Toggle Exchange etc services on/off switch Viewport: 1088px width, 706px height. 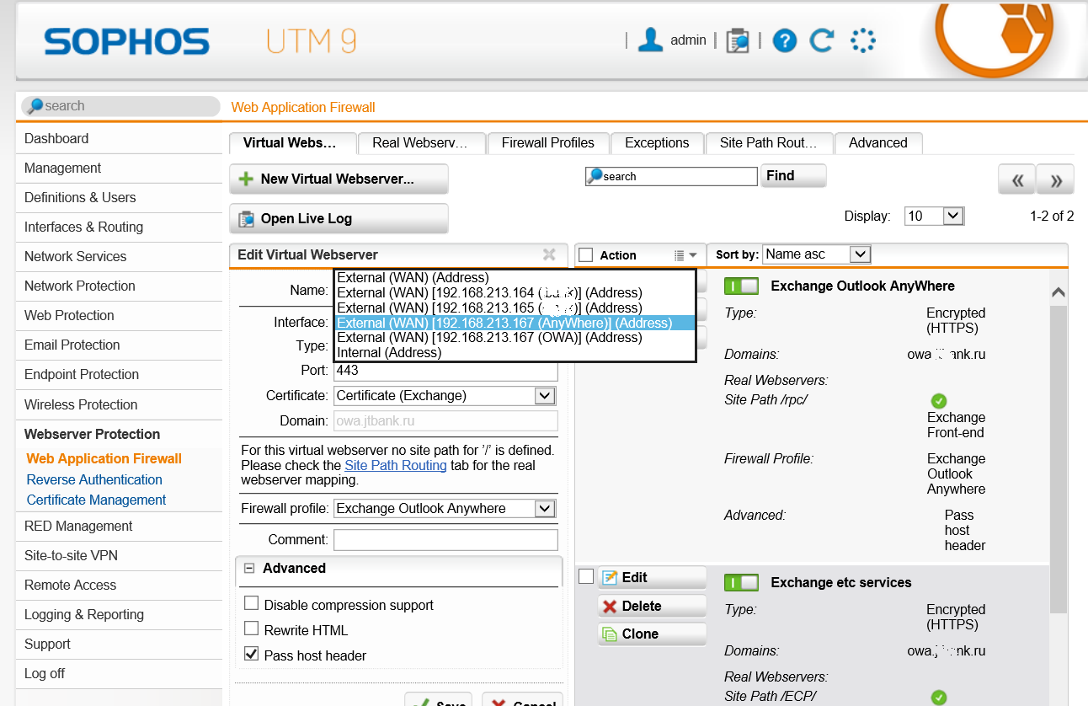pyautogui.click(x=741, y=582)
